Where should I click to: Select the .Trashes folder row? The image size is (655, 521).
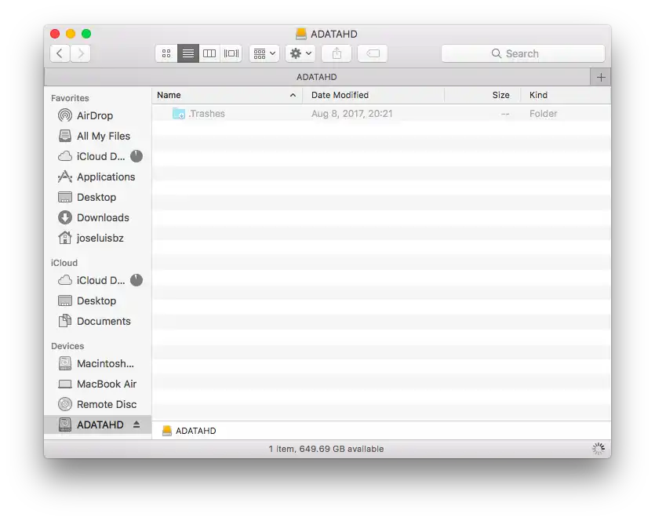click(x=381, y=114)
